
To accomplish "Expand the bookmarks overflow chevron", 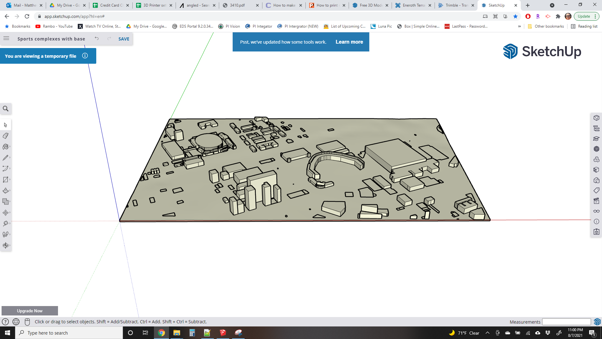I will (520, 26).
